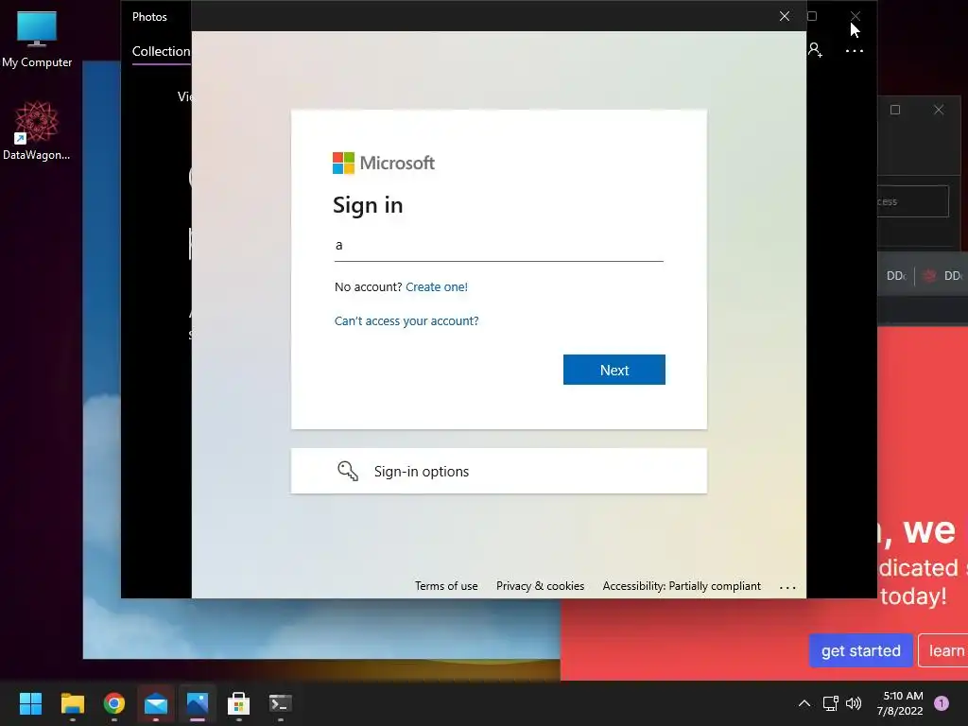
Task: Open the 'Create one!' account link
Action: (437, 287)
